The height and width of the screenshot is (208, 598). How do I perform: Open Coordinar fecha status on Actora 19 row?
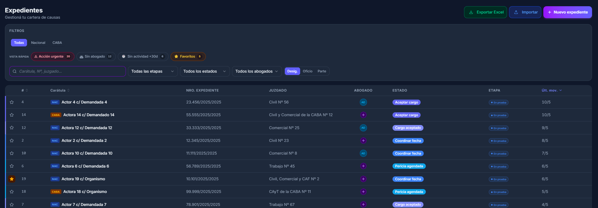[408, 179]
